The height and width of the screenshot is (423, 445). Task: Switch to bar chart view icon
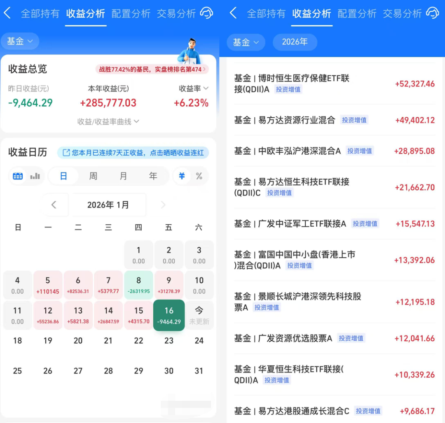click(x=35, y=176)
